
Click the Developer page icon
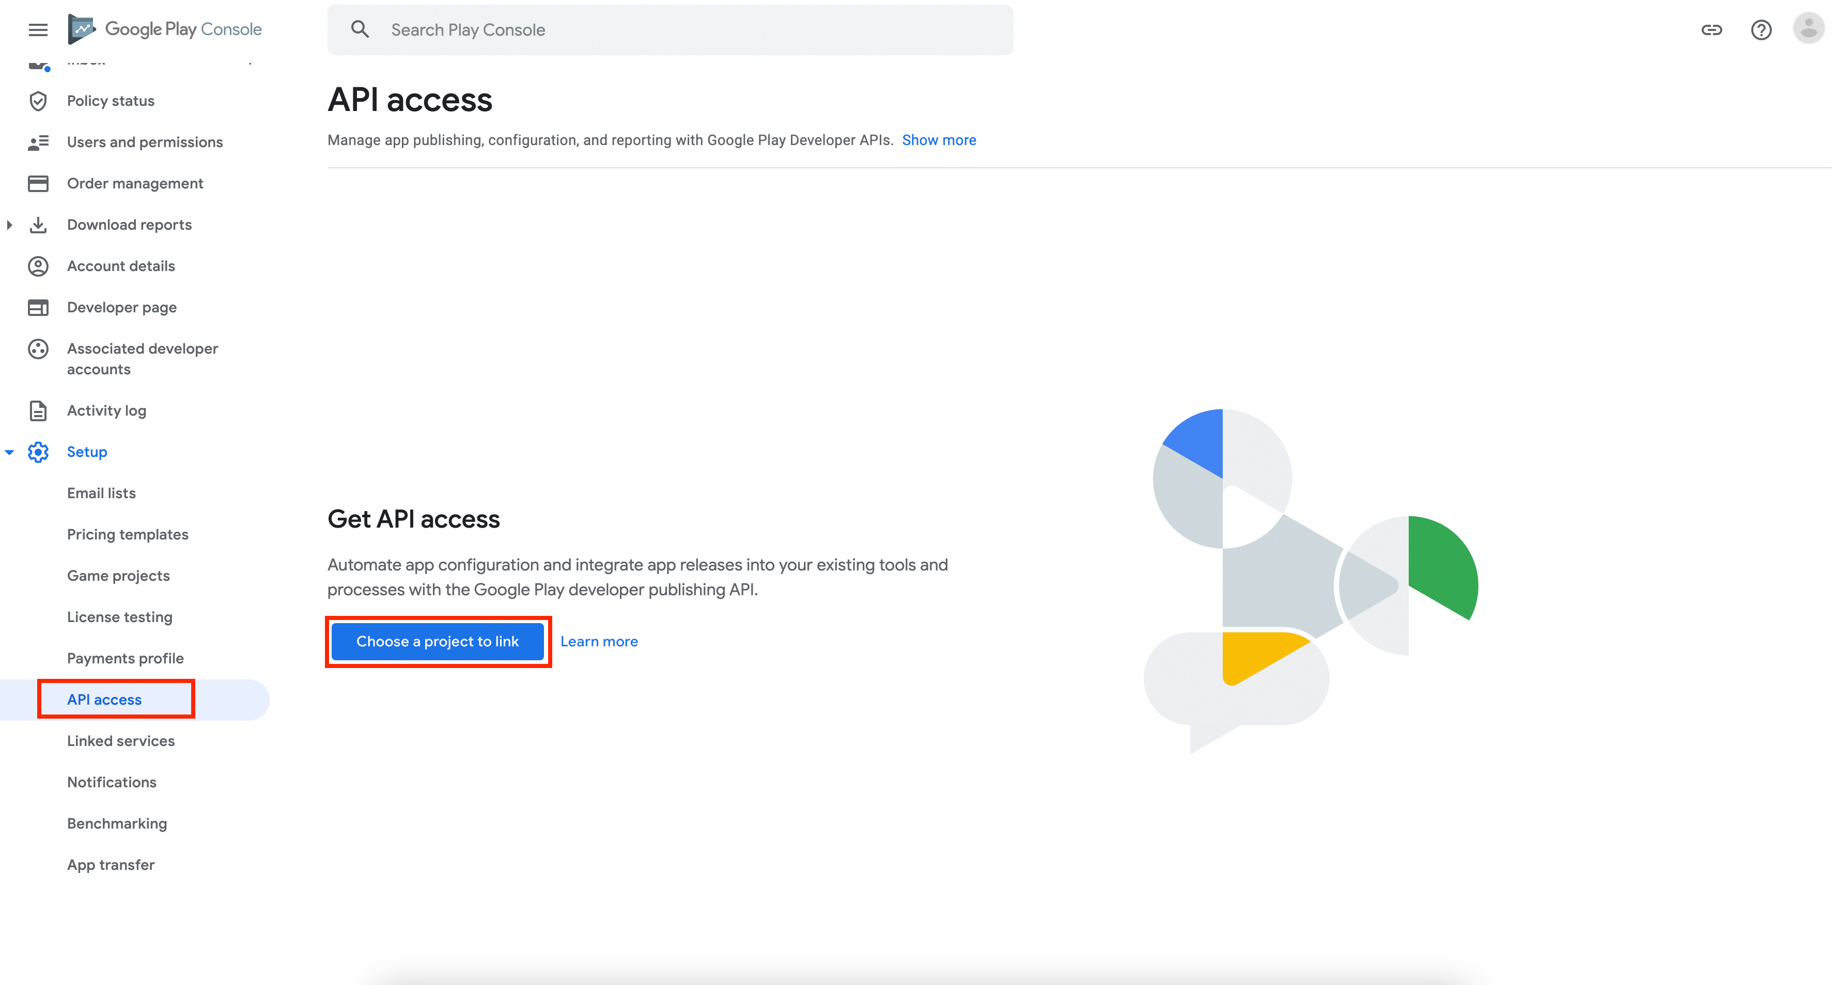click(x=38, y=307)
